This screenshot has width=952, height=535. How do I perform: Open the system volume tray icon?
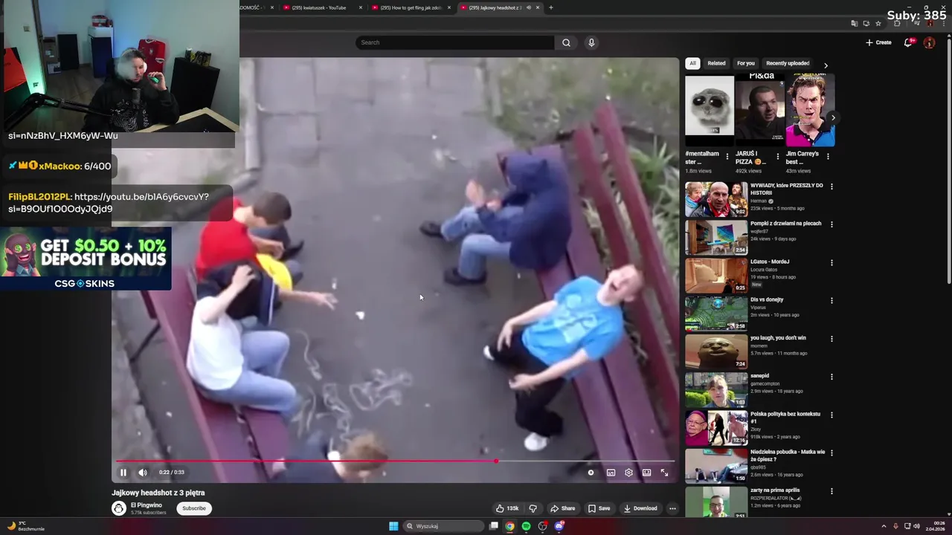[916, 526]
